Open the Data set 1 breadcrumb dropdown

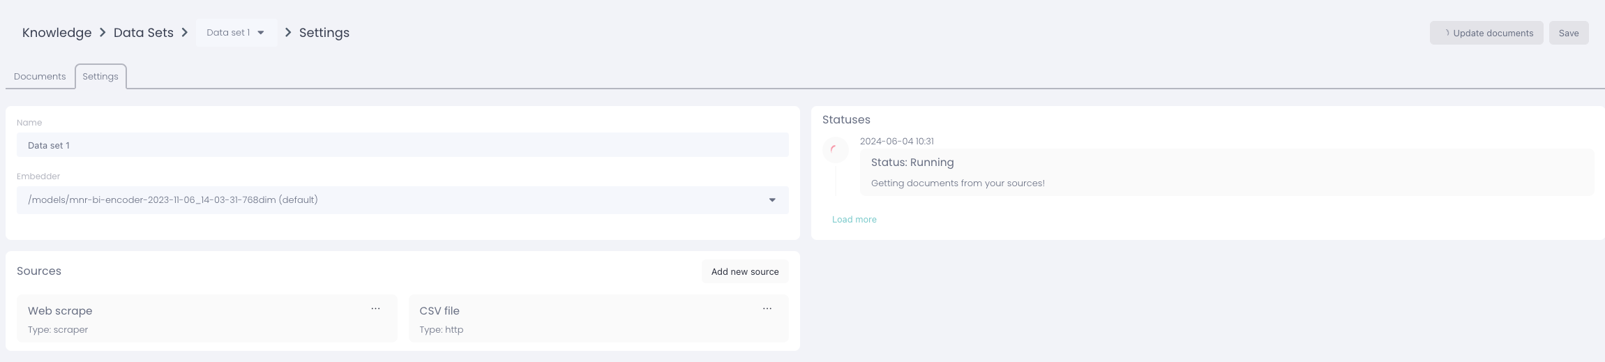(x=236, y=33)
